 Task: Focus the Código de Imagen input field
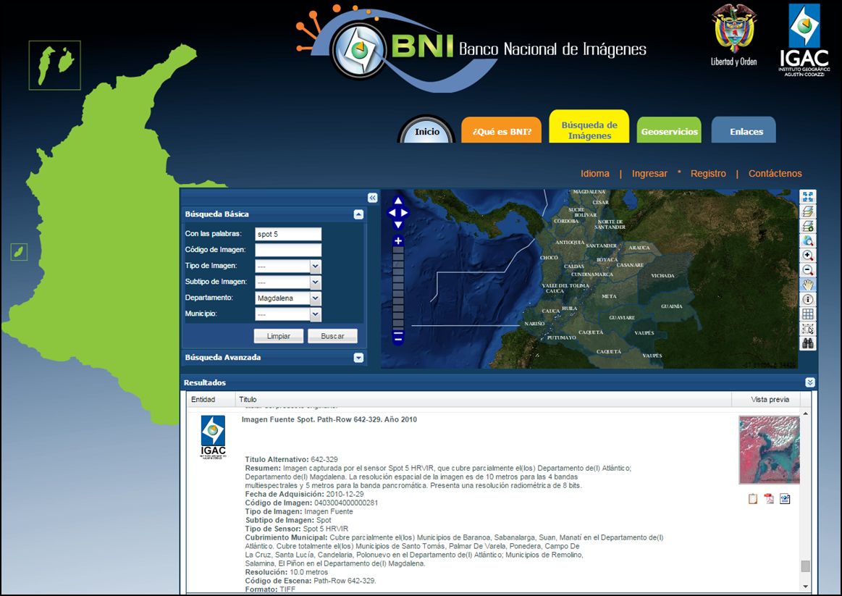(x=288, y=251)
